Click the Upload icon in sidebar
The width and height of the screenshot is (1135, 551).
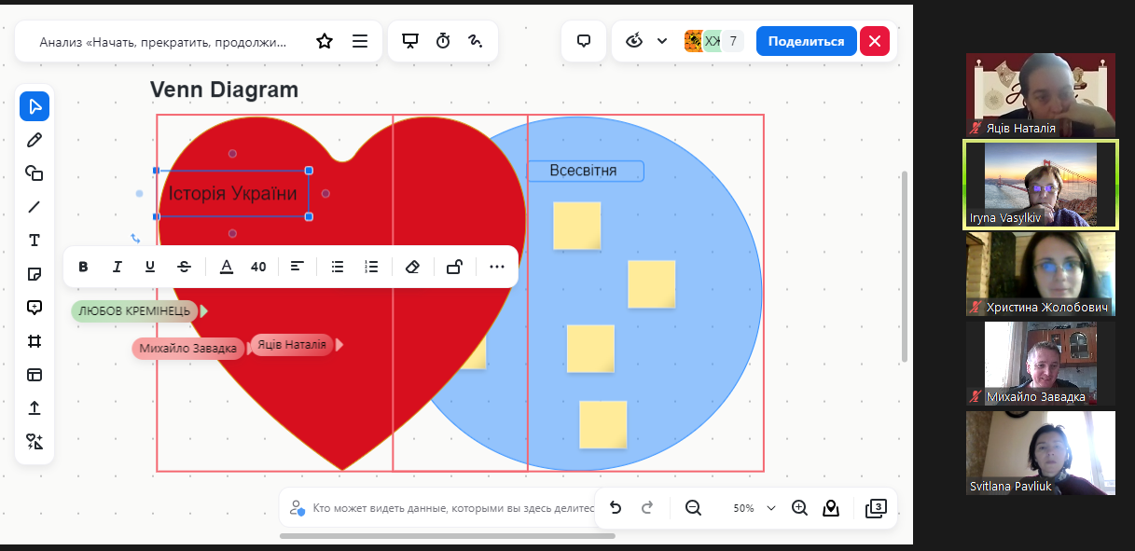click(x=35, y=408)
